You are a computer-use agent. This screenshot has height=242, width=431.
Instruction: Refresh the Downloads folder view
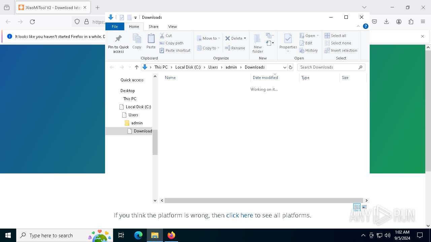pos(291,67)
